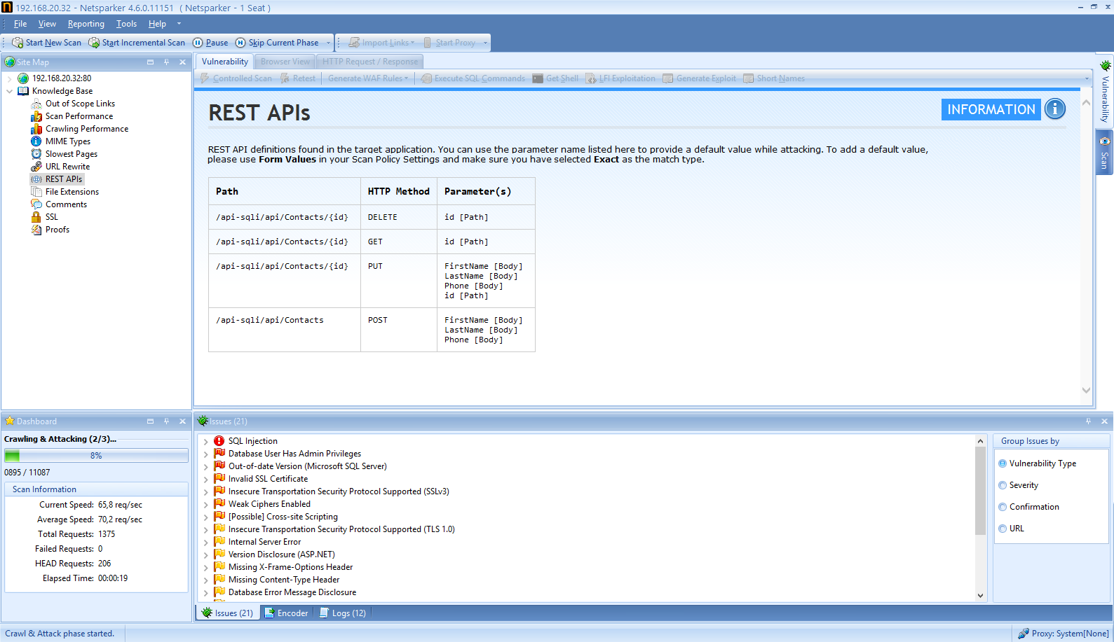1114x642 pixels.
Task: Open the Slowest Pages node
Action: click(72, 154)
